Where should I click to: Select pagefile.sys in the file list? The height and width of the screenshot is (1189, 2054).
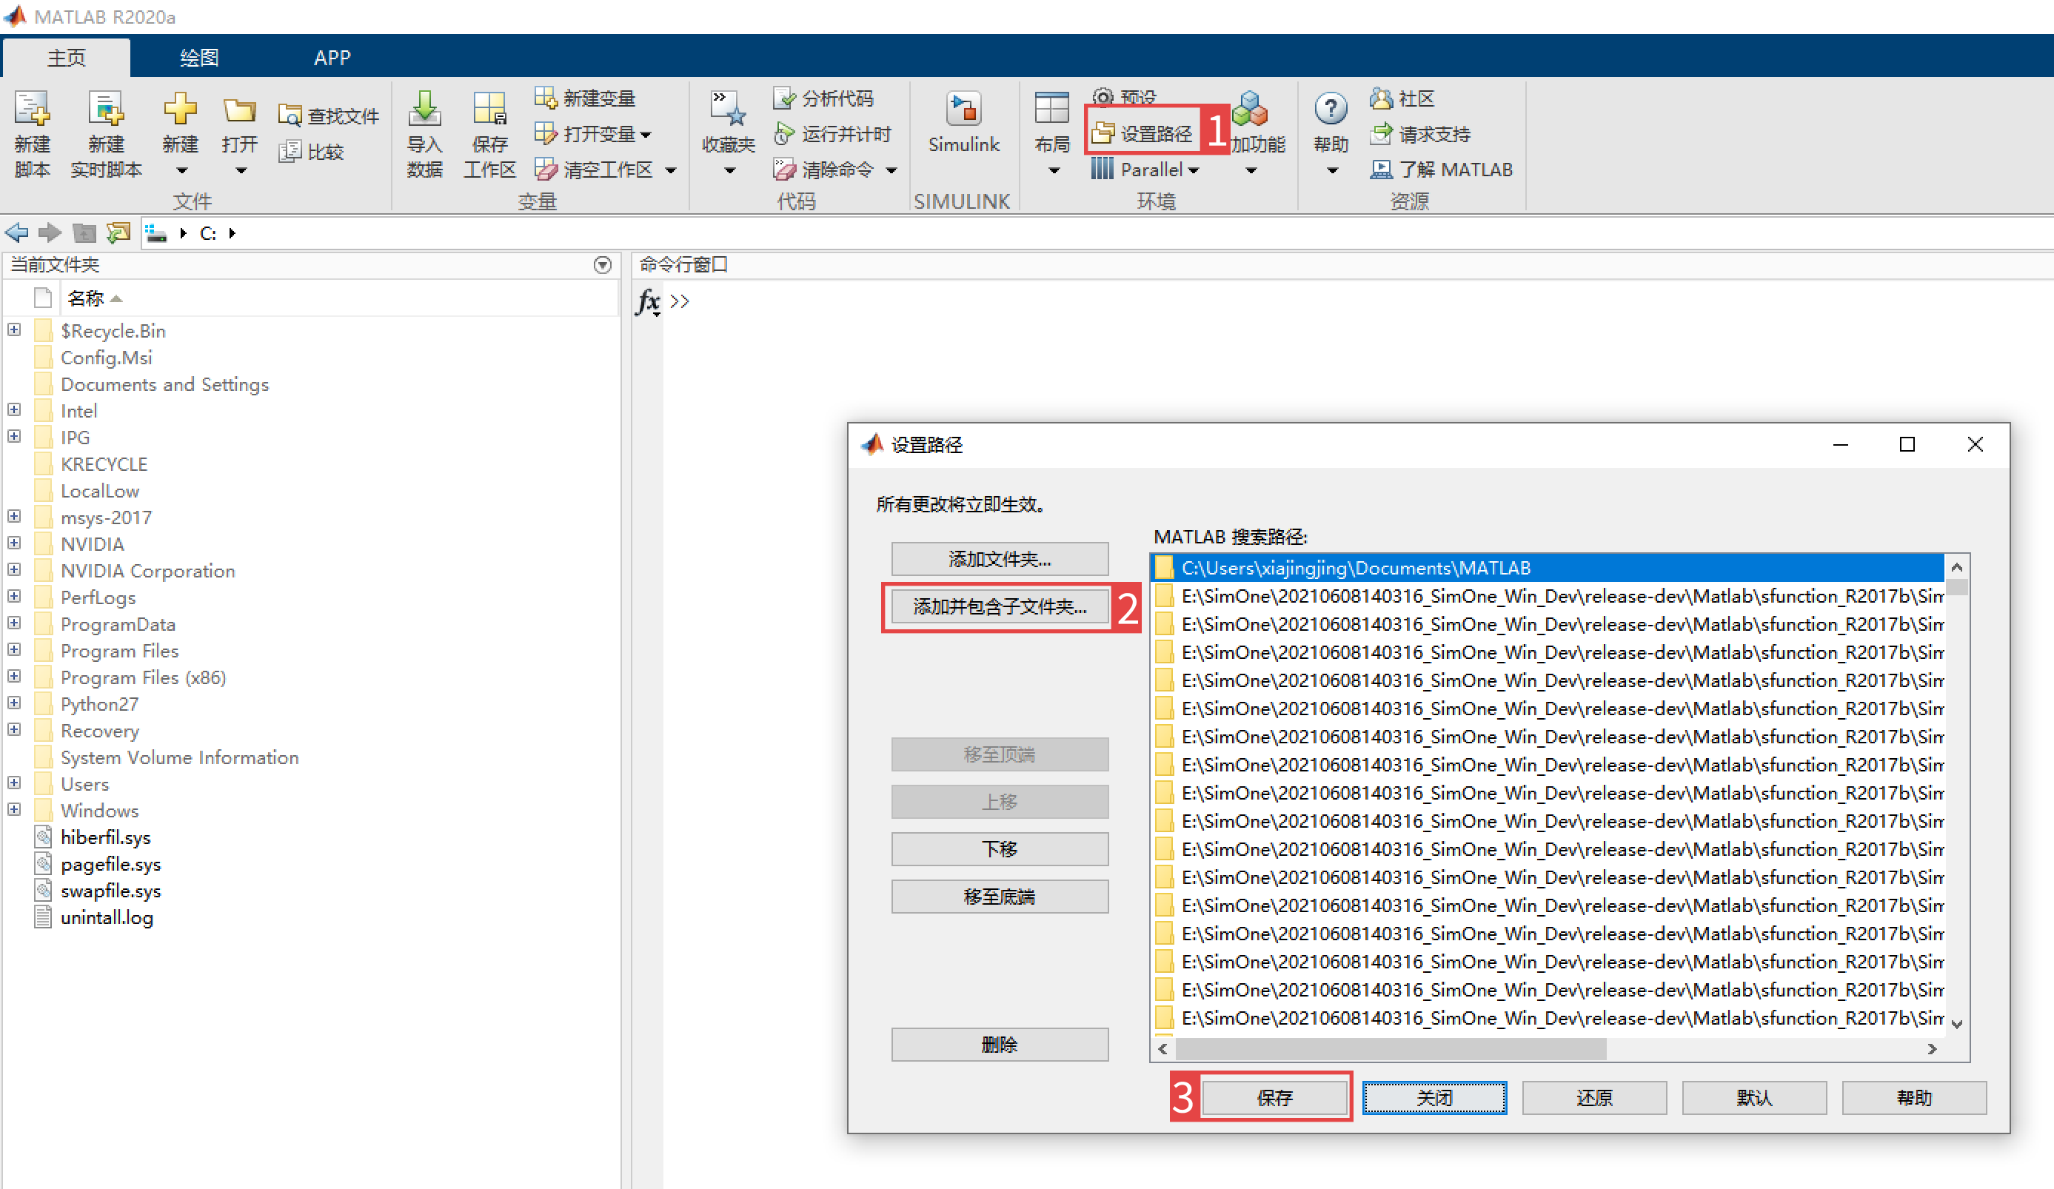110,864
